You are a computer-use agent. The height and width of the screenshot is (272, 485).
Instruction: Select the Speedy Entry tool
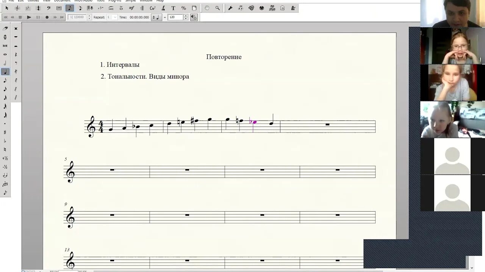80,8
